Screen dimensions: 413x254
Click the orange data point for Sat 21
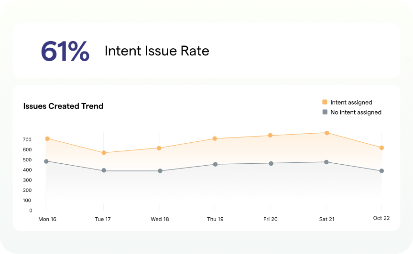326,133
